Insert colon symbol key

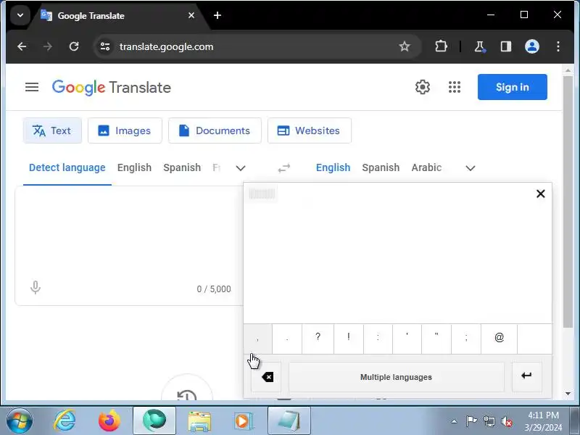pyautogui.click(x=378, y=339)
